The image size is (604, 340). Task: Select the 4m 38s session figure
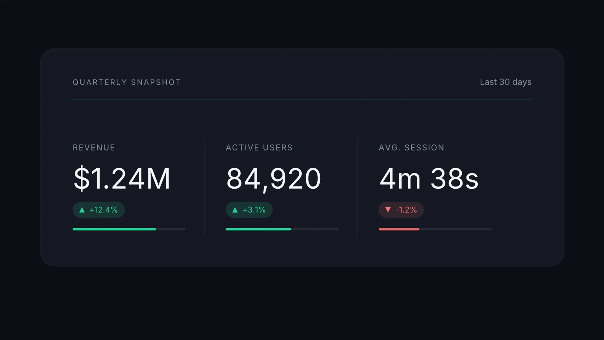429,178
